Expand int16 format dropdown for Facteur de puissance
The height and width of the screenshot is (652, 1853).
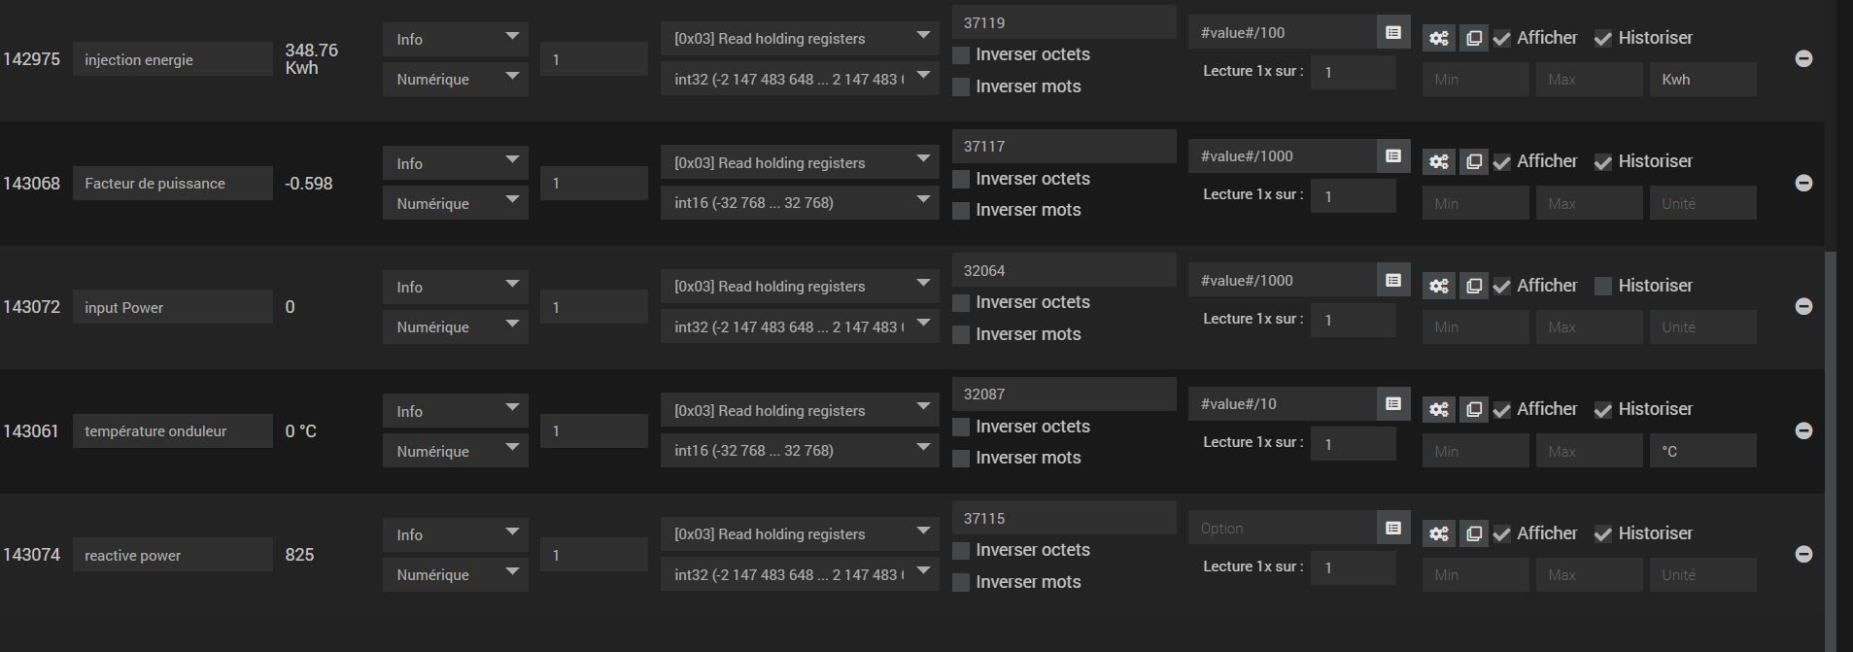point(800,202)
